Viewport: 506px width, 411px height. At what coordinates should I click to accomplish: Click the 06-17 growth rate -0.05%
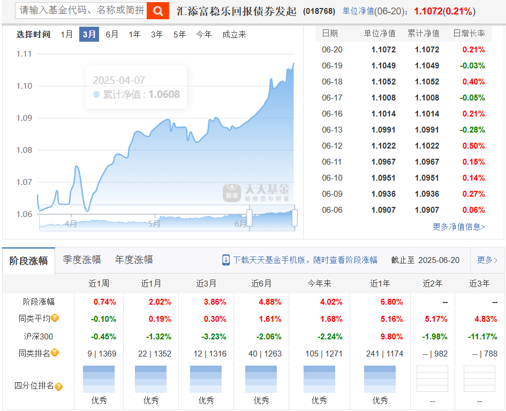[x=472, y=98]
